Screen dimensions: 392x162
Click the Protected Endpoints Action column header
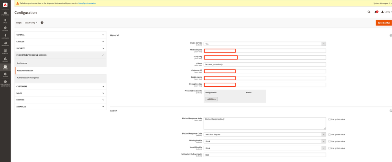click(249, 93)
